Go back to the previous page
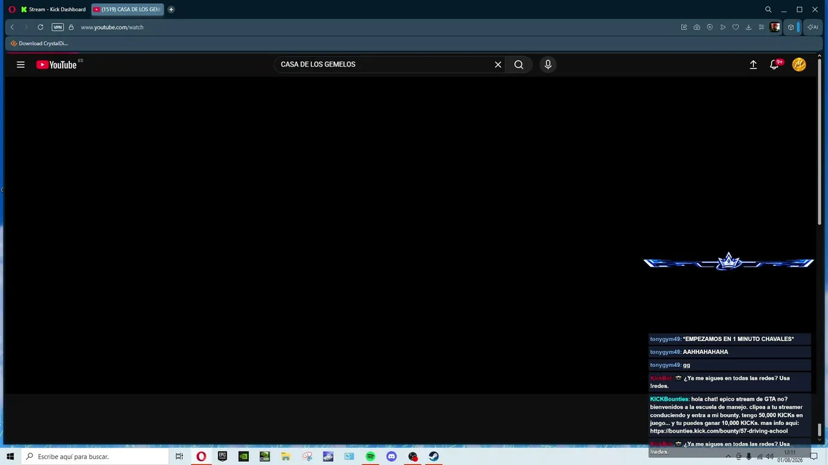Viewport: 828px width, 465px height. tap(12, 27)
